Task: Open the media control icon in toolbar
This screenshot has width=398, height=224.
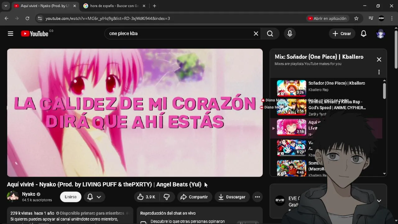Action: point(371,18)
